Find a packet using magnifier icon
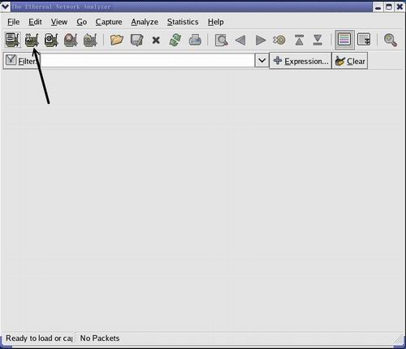 point(221,41)
